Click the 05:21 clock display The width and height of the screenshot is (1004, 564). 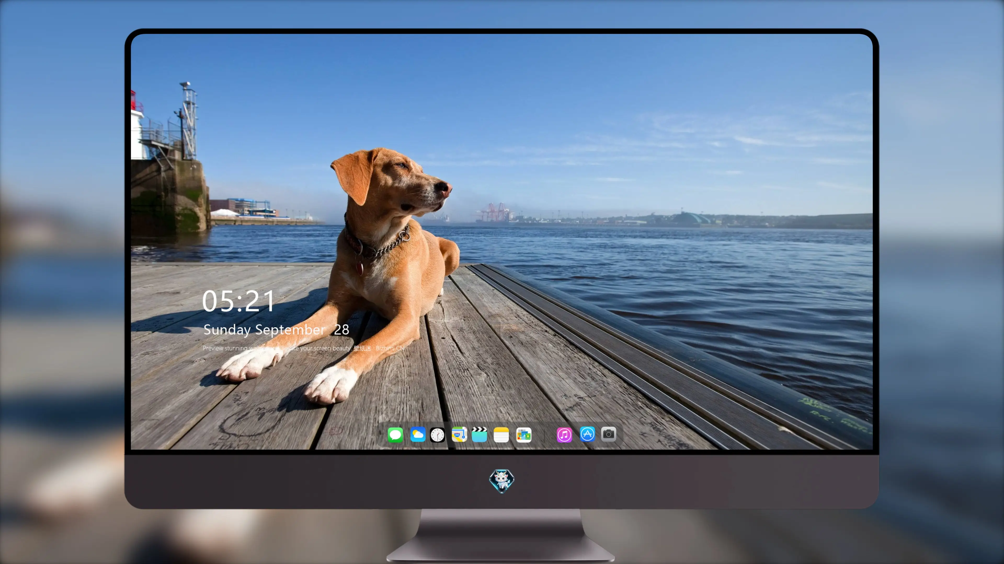pyautogui.click(x=238, y=301)
